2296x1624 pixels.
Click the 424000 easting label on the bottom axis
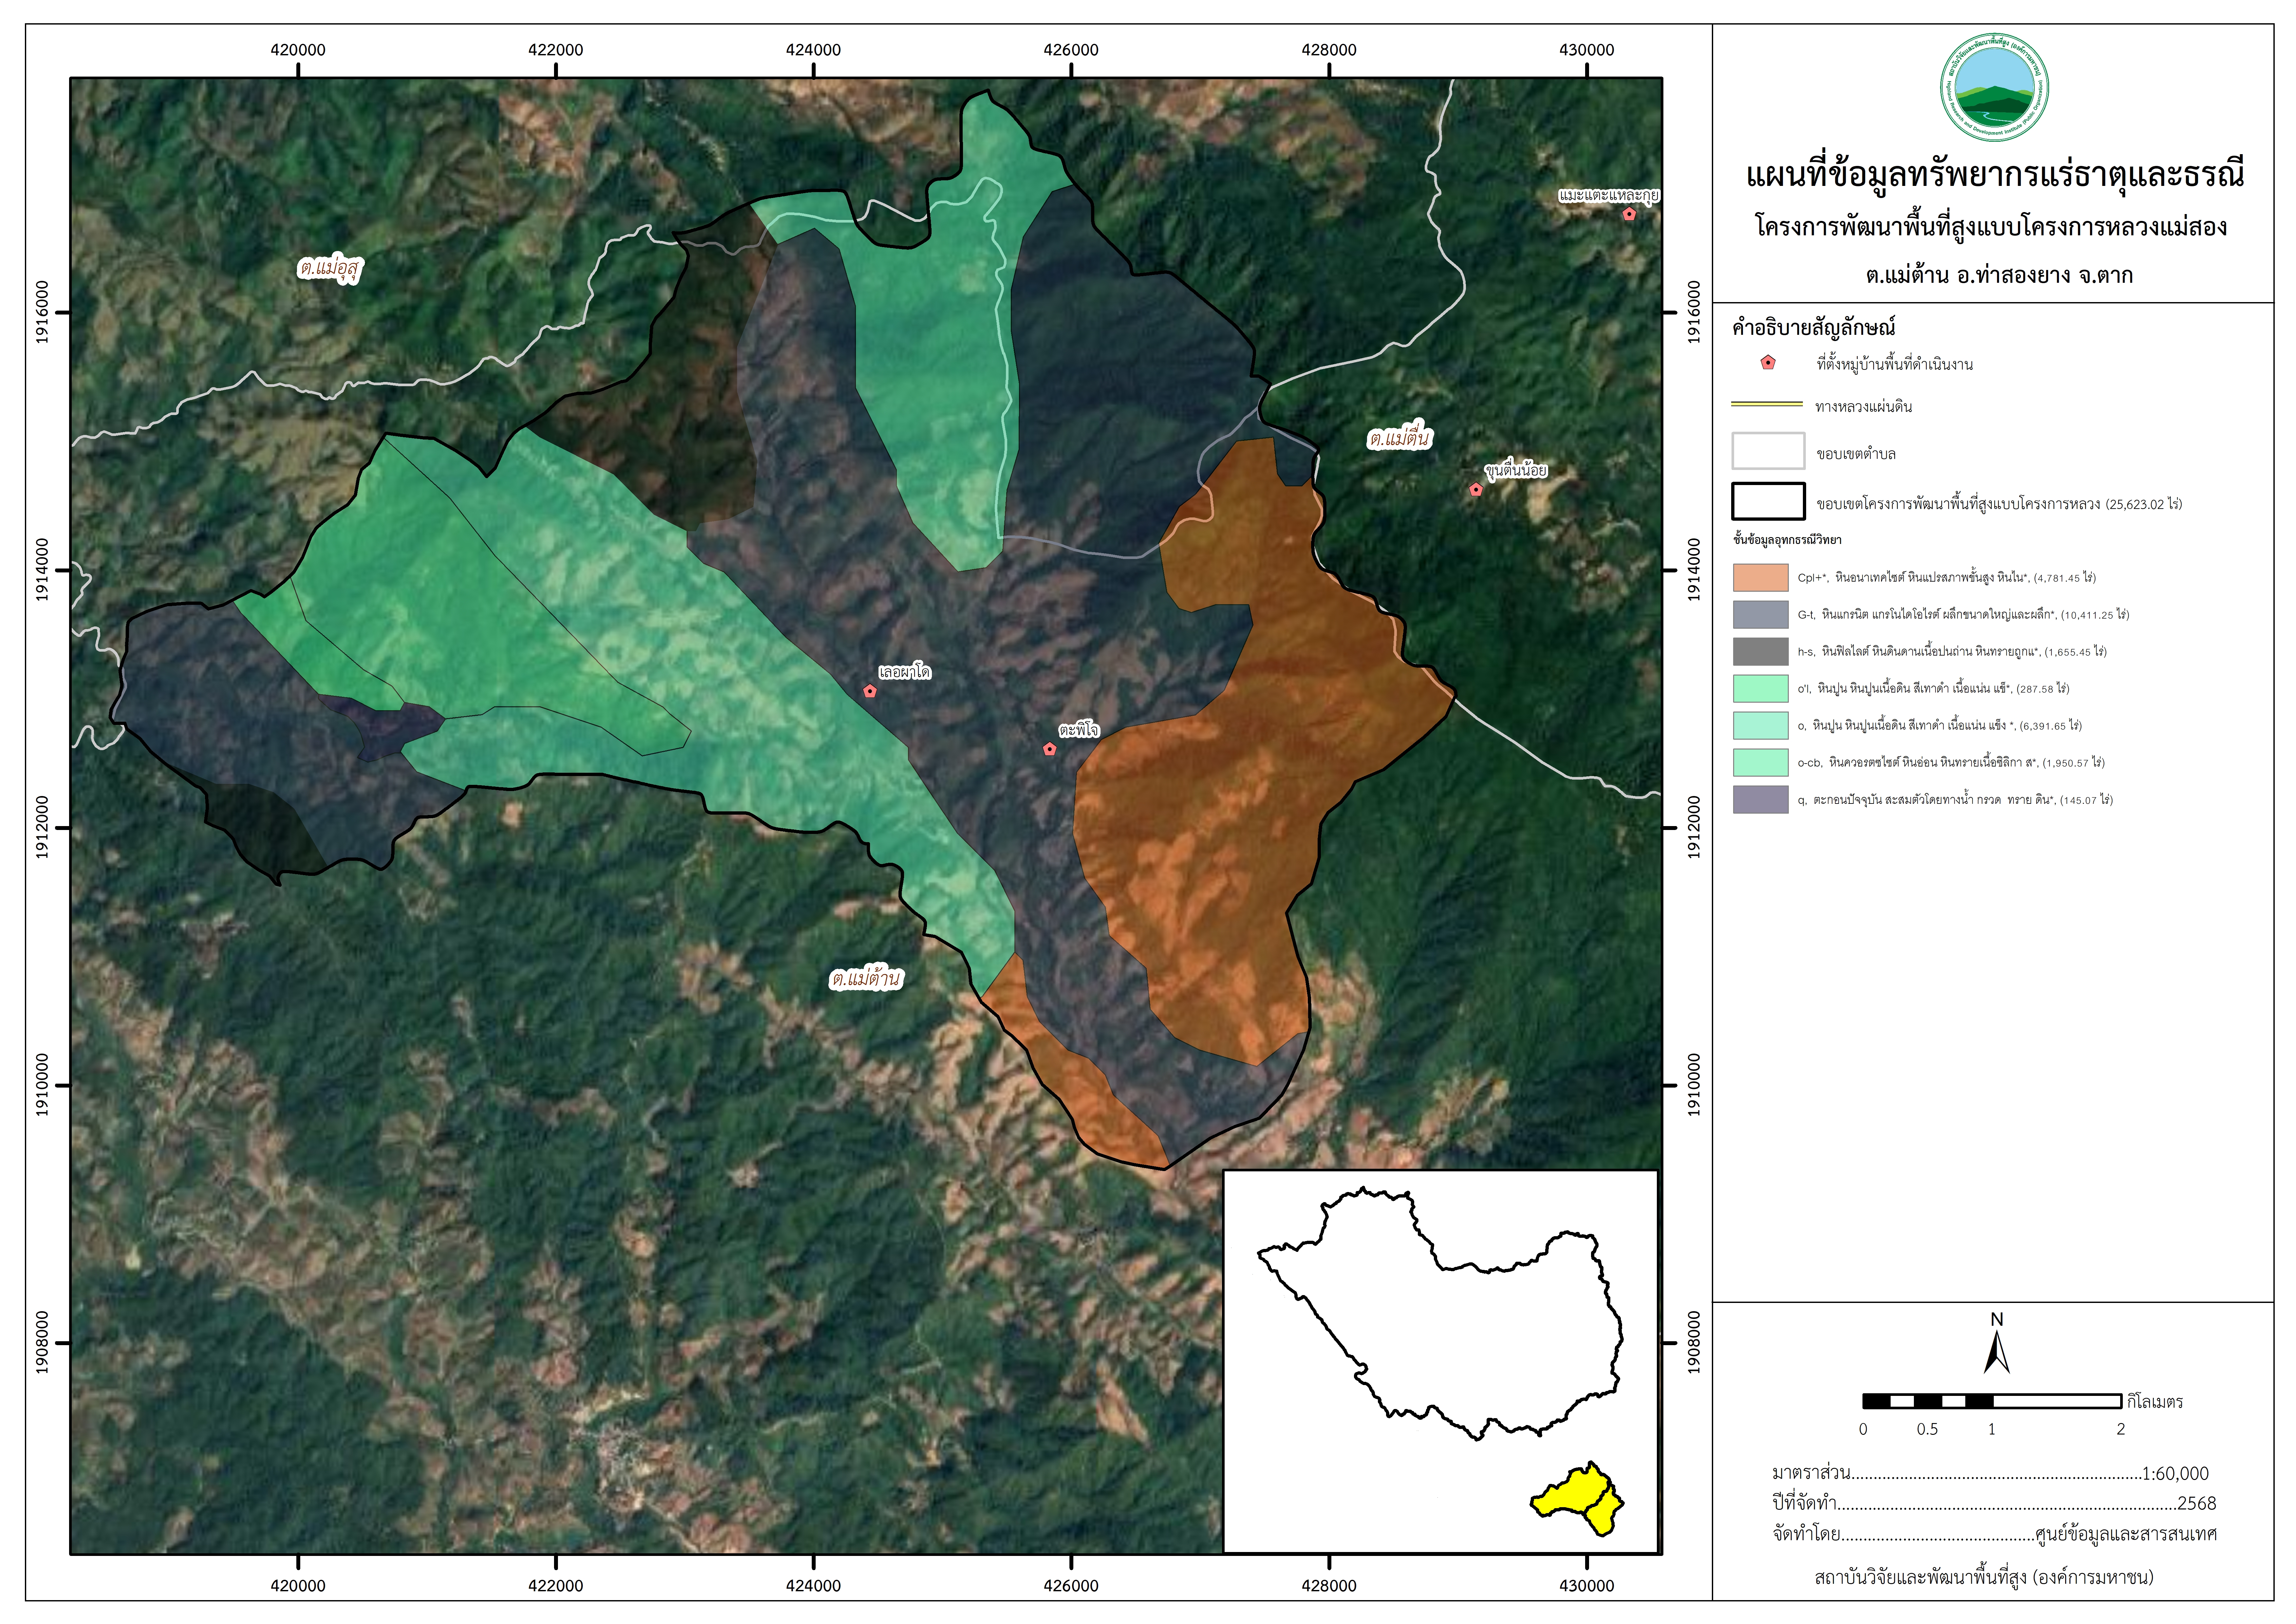click(x=813, y=1586)
